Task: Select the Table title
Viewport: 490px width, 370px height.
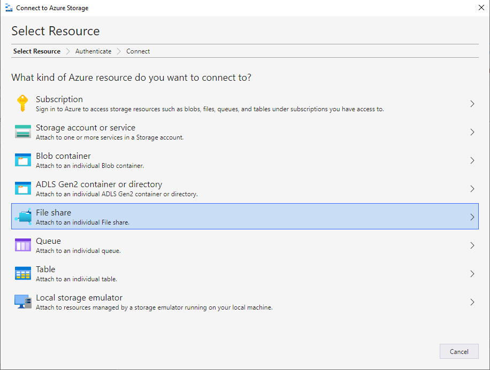Action: (45, 269)
